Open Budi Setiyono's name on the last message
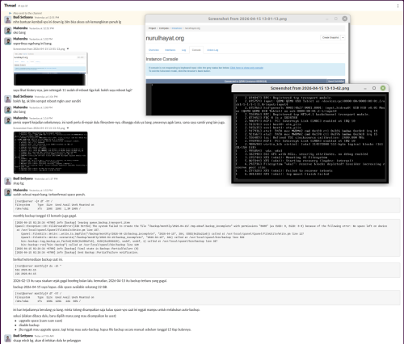Viewport: 404px width, 344px height. pos(23,336)
